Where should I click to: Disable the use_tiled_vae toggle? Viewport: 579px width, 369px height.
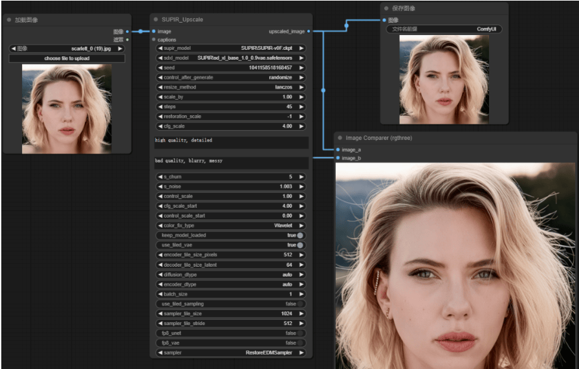(x=300, y=245)
